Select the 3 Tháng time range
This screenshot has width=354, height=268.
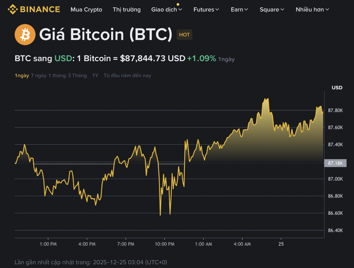point(77,75)
